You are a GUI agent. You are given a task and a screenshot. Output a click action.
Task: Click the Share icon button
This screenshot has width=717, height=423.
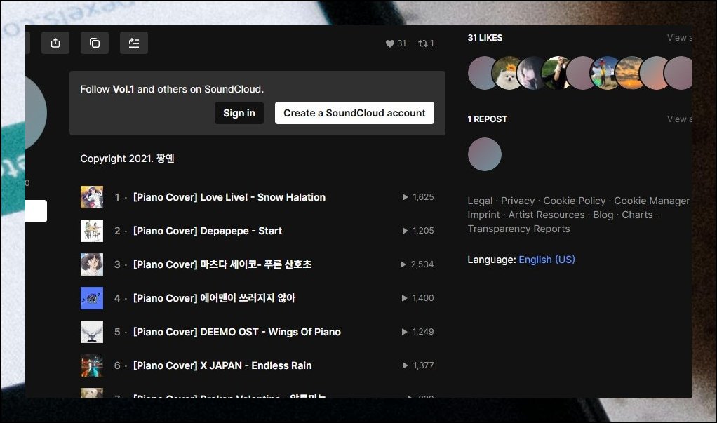pos(55,43)
